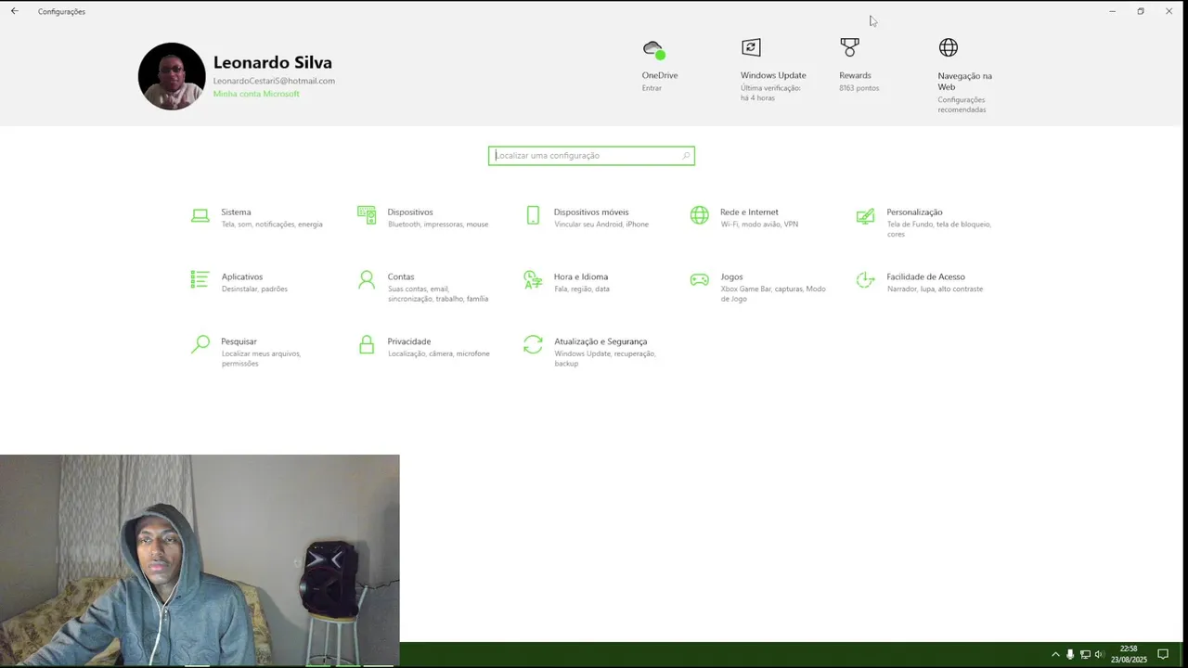
Task: Click the Navegação na Web globe icon
Action: click(948, 47)
